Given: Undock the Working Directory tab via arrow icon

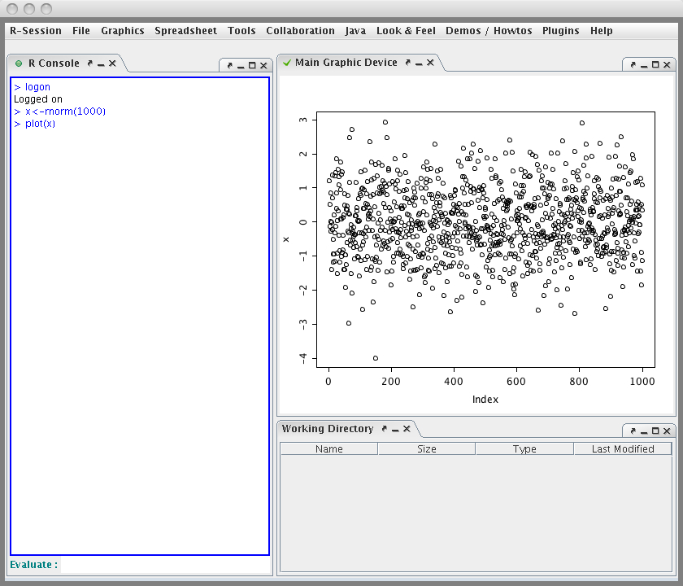Looking at the screenshot, I should [x=384, y=429].
